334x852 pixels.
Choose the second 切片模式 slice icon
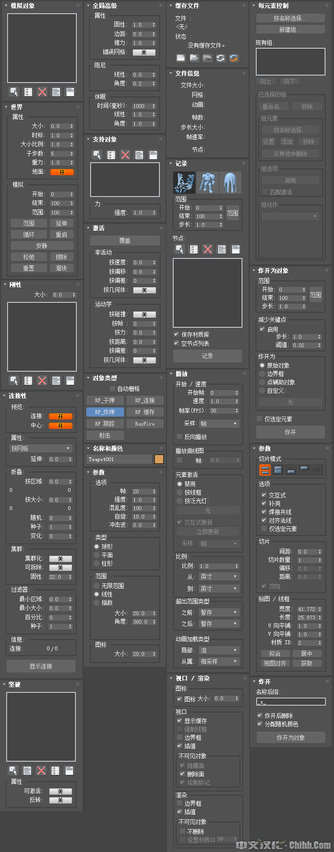coord(278,470)
